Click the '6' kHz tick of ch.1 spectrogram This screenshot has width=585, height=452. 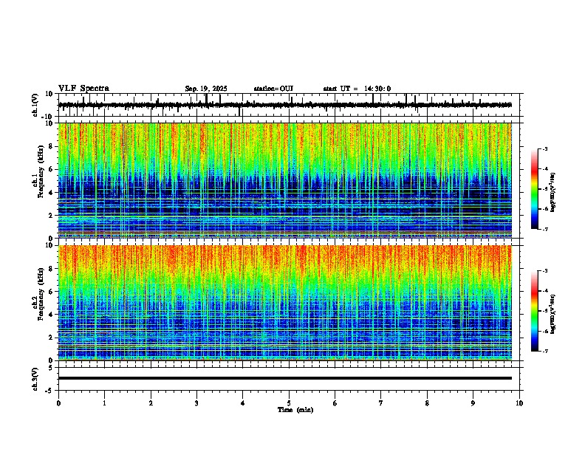pos(52,169)
